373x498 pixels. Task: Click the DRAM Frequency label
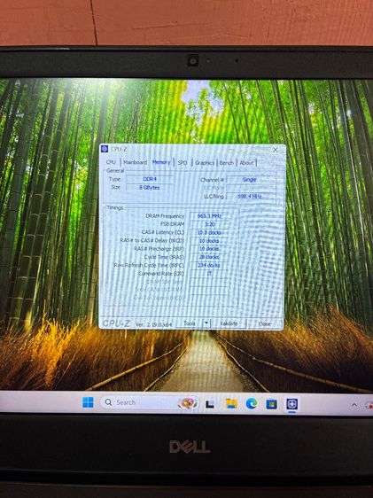point(165,216)
